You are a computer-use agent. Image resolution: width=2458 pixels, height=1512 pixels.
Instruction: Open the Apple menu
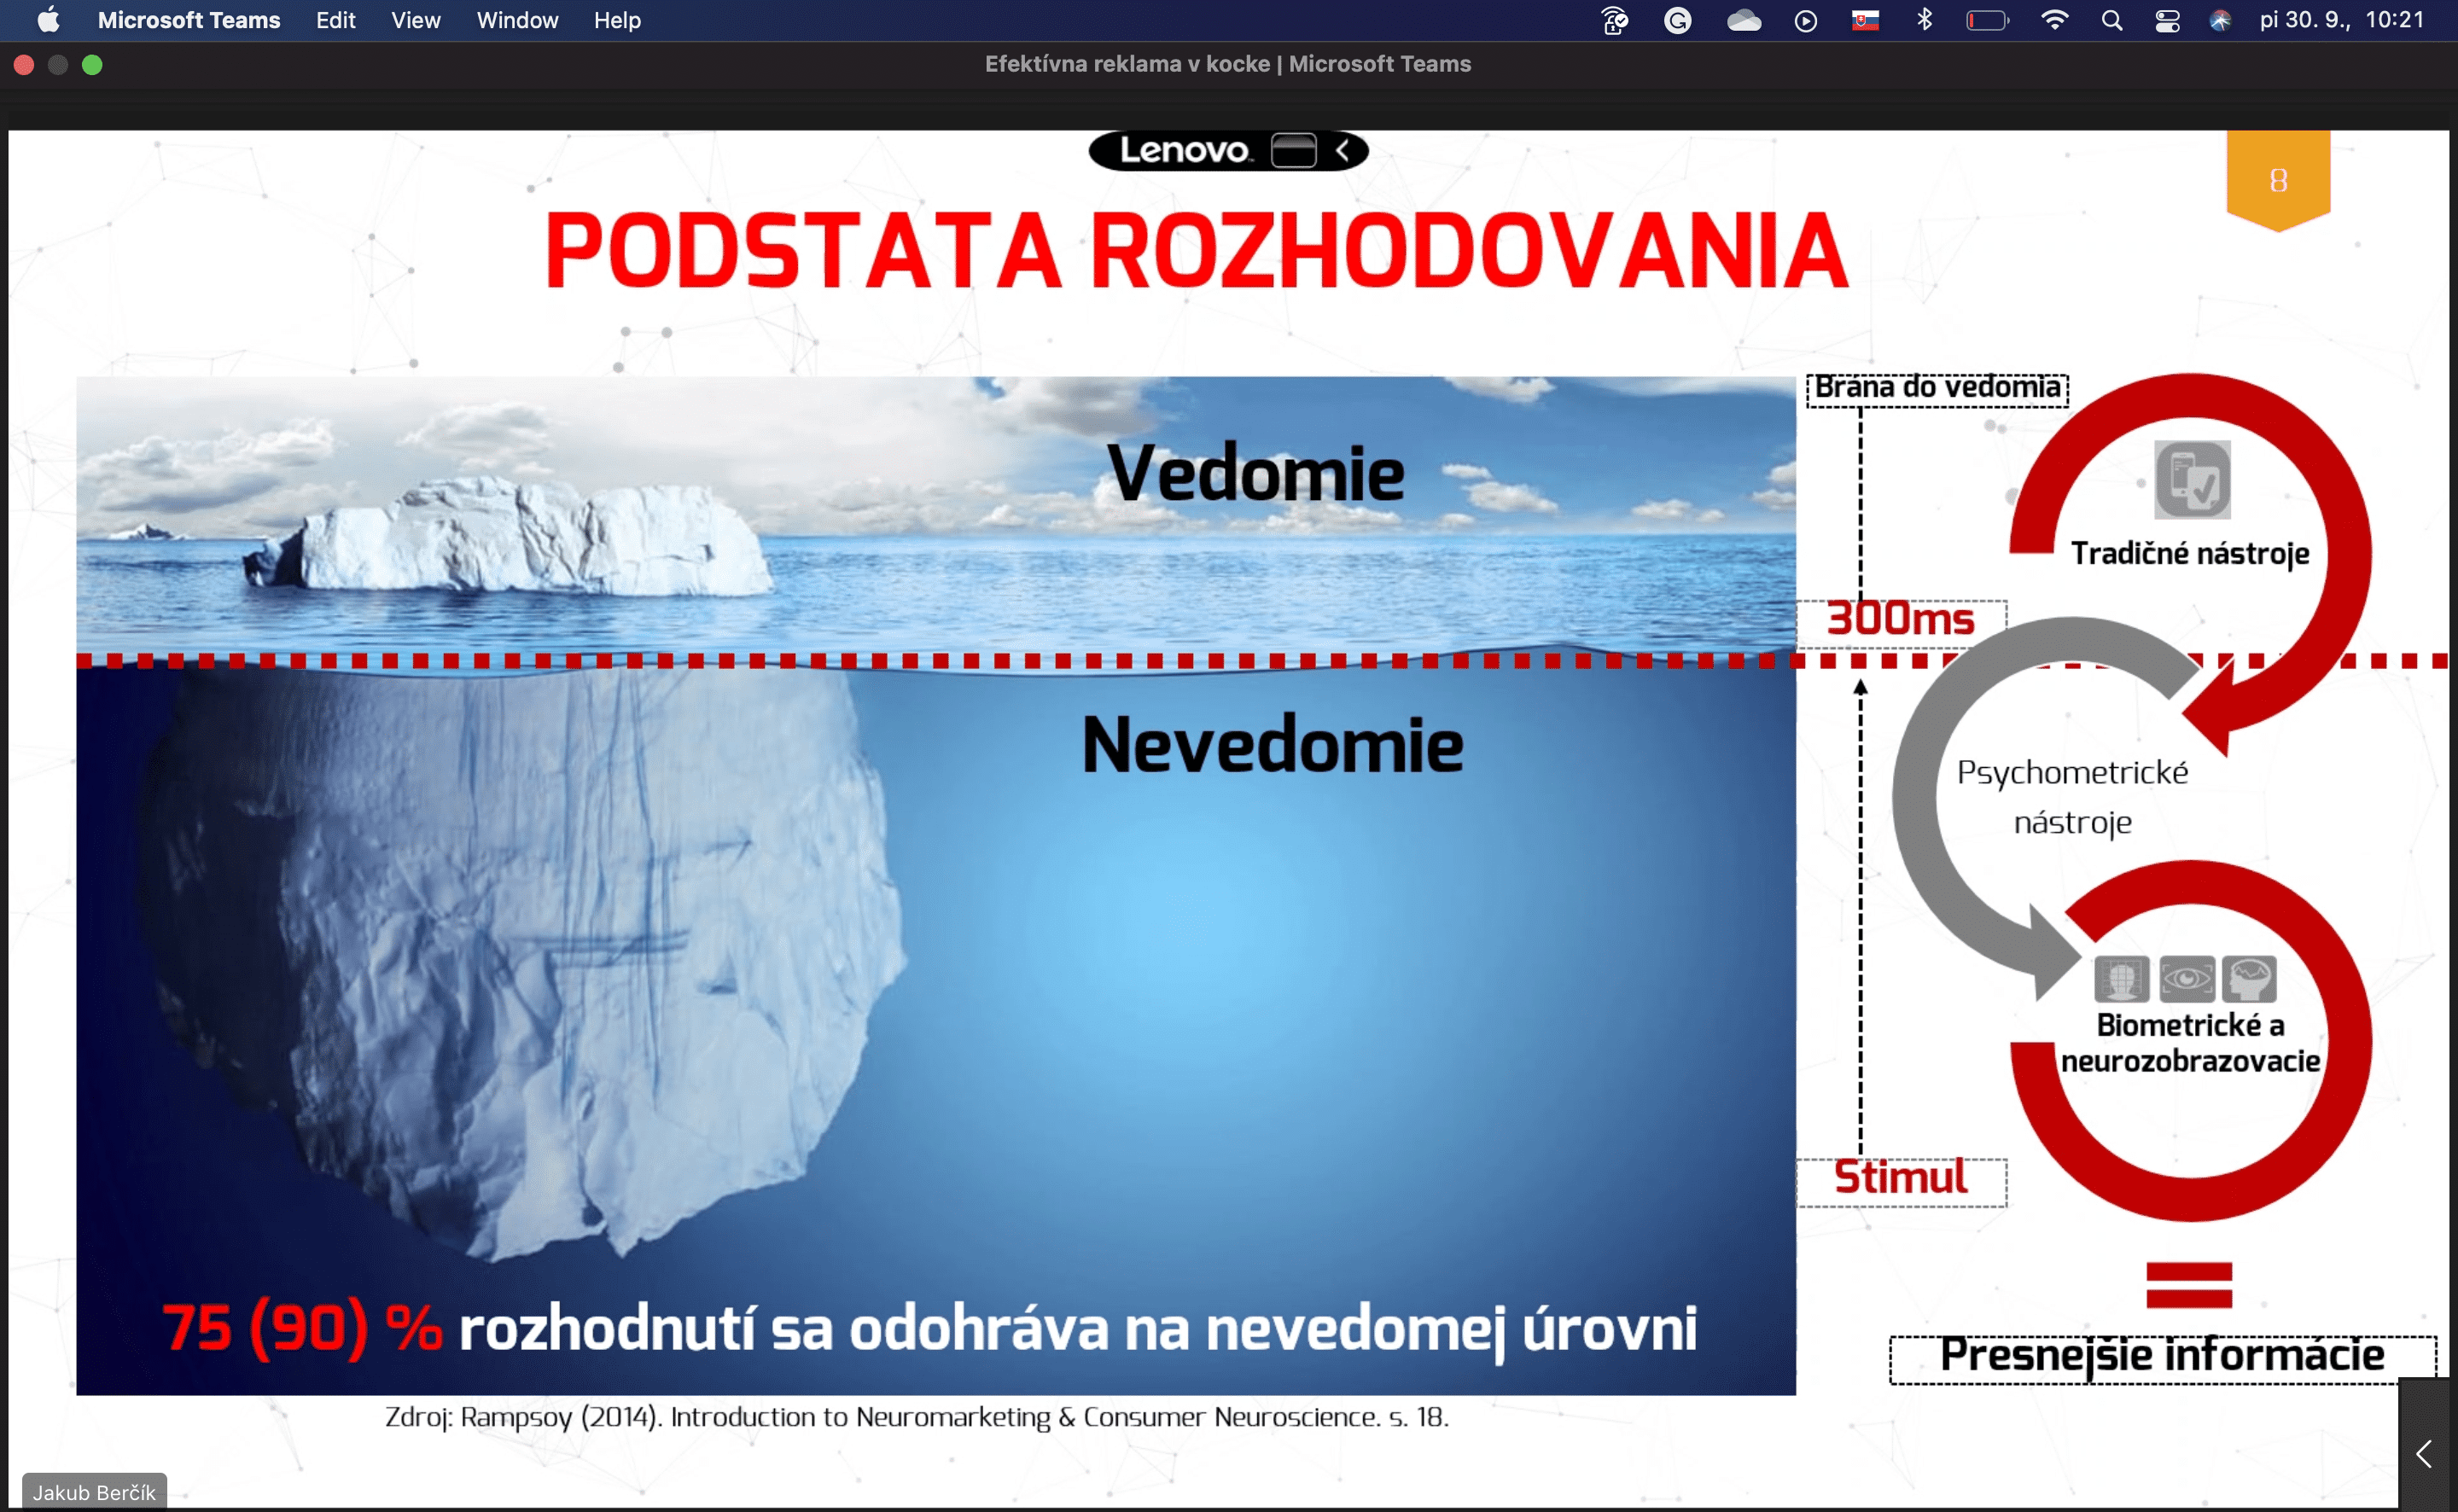pyautogui.click(x=48, y=20)
